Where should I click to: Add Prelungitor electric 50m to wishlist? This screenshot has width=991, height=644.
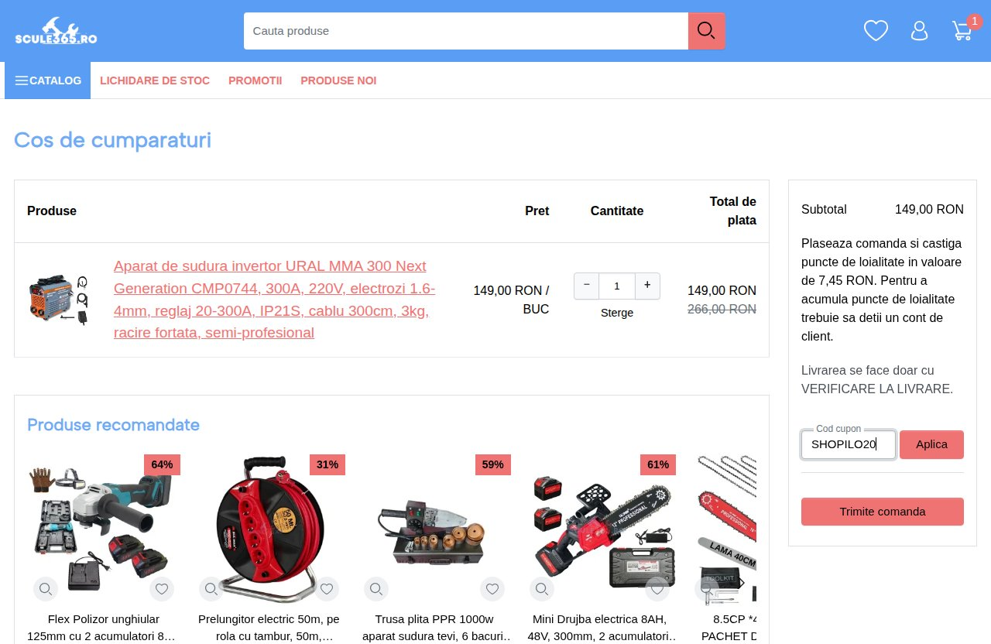pos(327,589)
